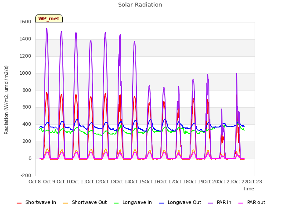Click the WP_met annotation label
Viewport: 281px width, 211px height.
coord(49,18)
